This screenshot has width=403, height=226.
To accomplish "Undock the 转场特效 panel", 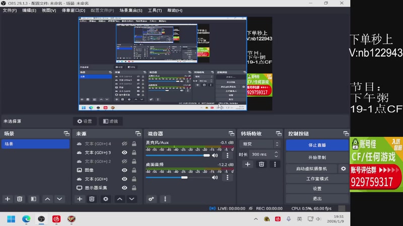I will [x=279, y=134].
